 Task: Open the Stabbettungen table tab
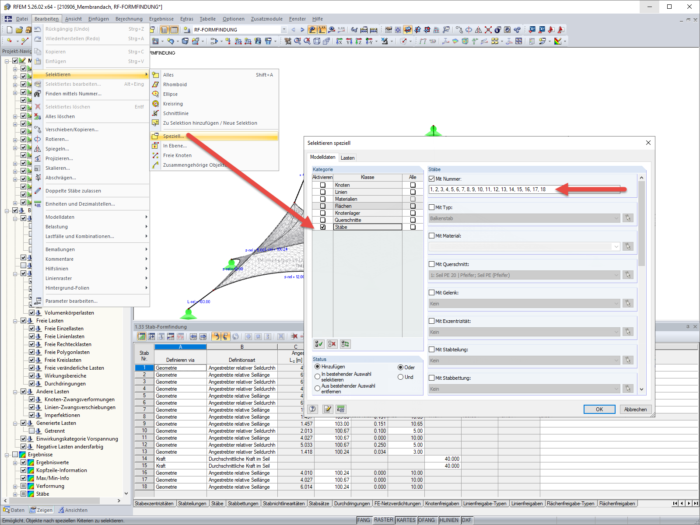click(x=243, y=504)
